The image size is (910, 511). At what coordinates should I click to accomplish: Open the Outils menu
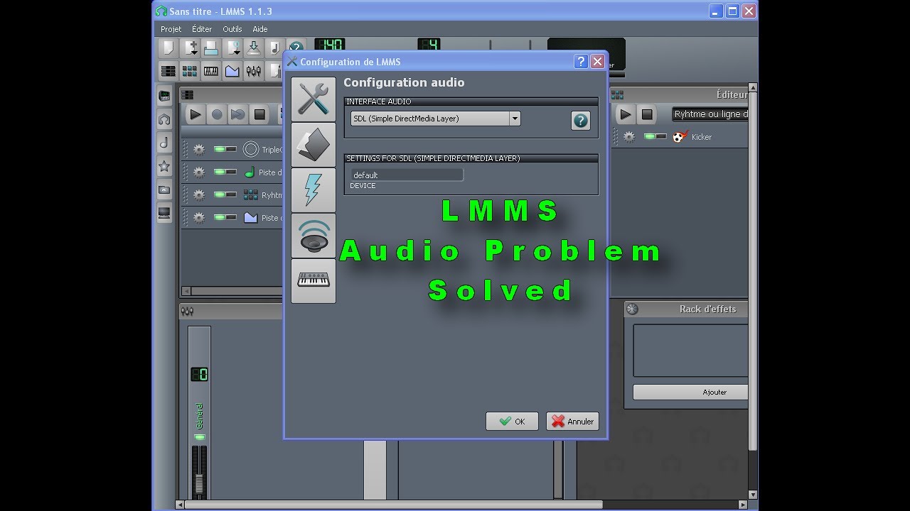click(x=232, y=29)
